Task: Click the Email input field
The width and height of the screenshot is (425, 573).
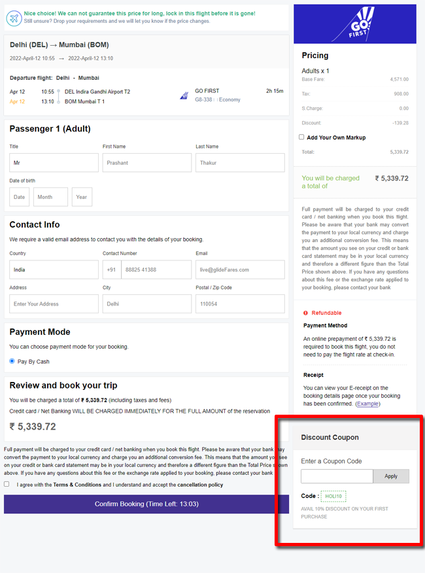Action: pos(240,269)
